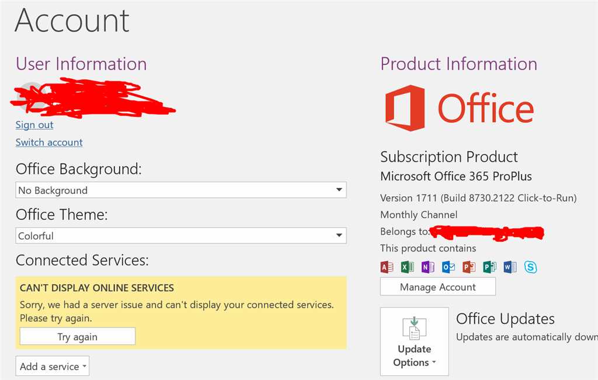598x380 pixels.
Task: Click the Office Theme label
Action: coord(62,215)
